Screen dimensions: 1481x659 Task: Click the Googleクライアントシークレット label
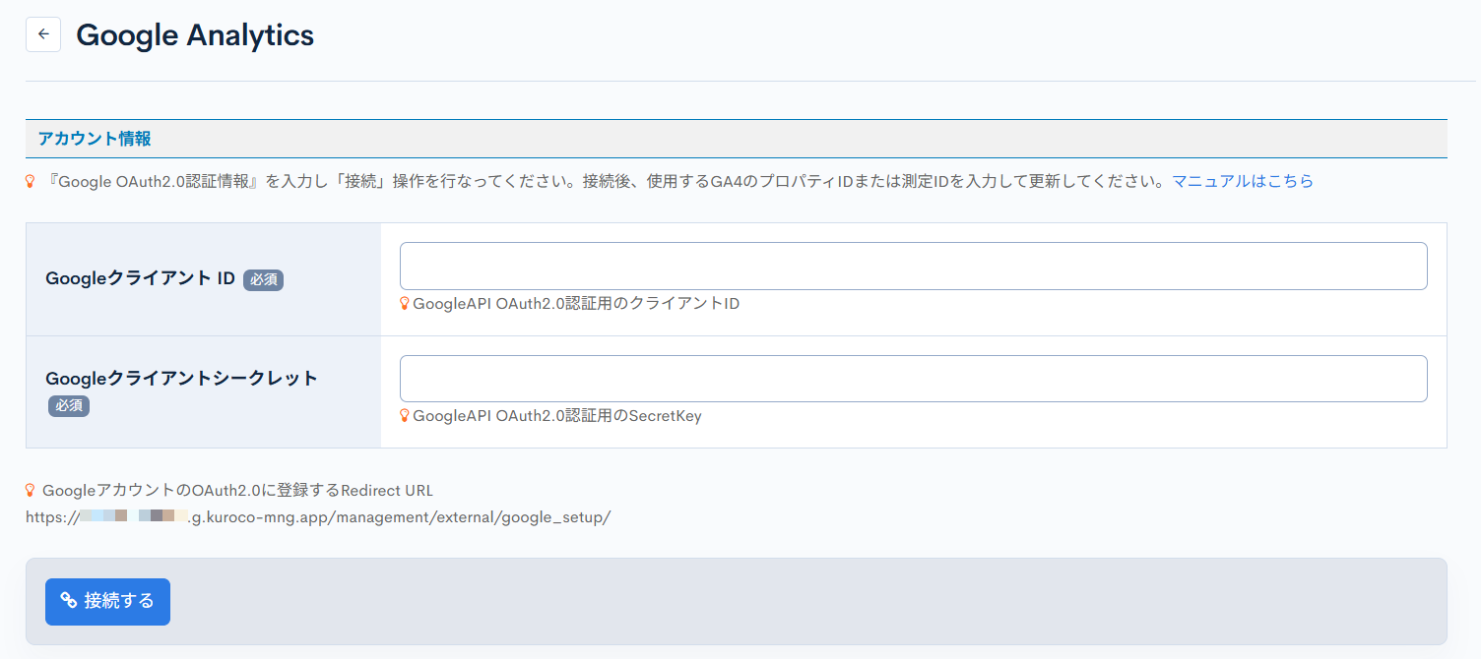pyautogui.click(x=182, y=378)
